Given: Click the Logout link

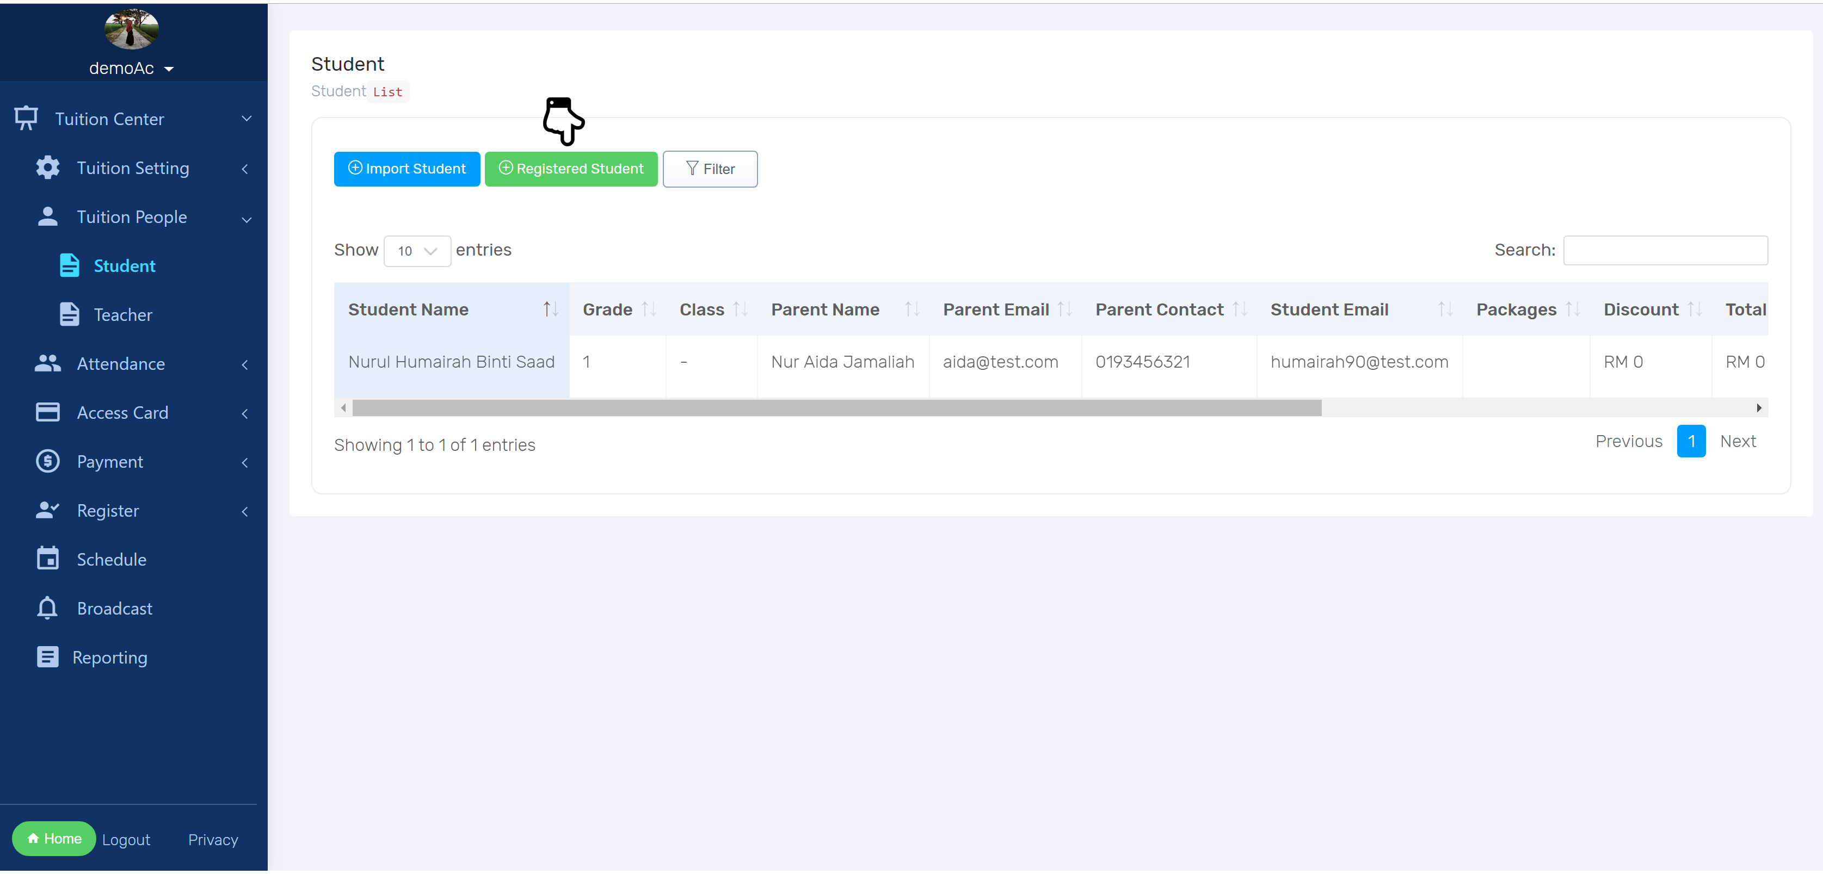Looking at the screenshot, I should click(x=126, y=839).
